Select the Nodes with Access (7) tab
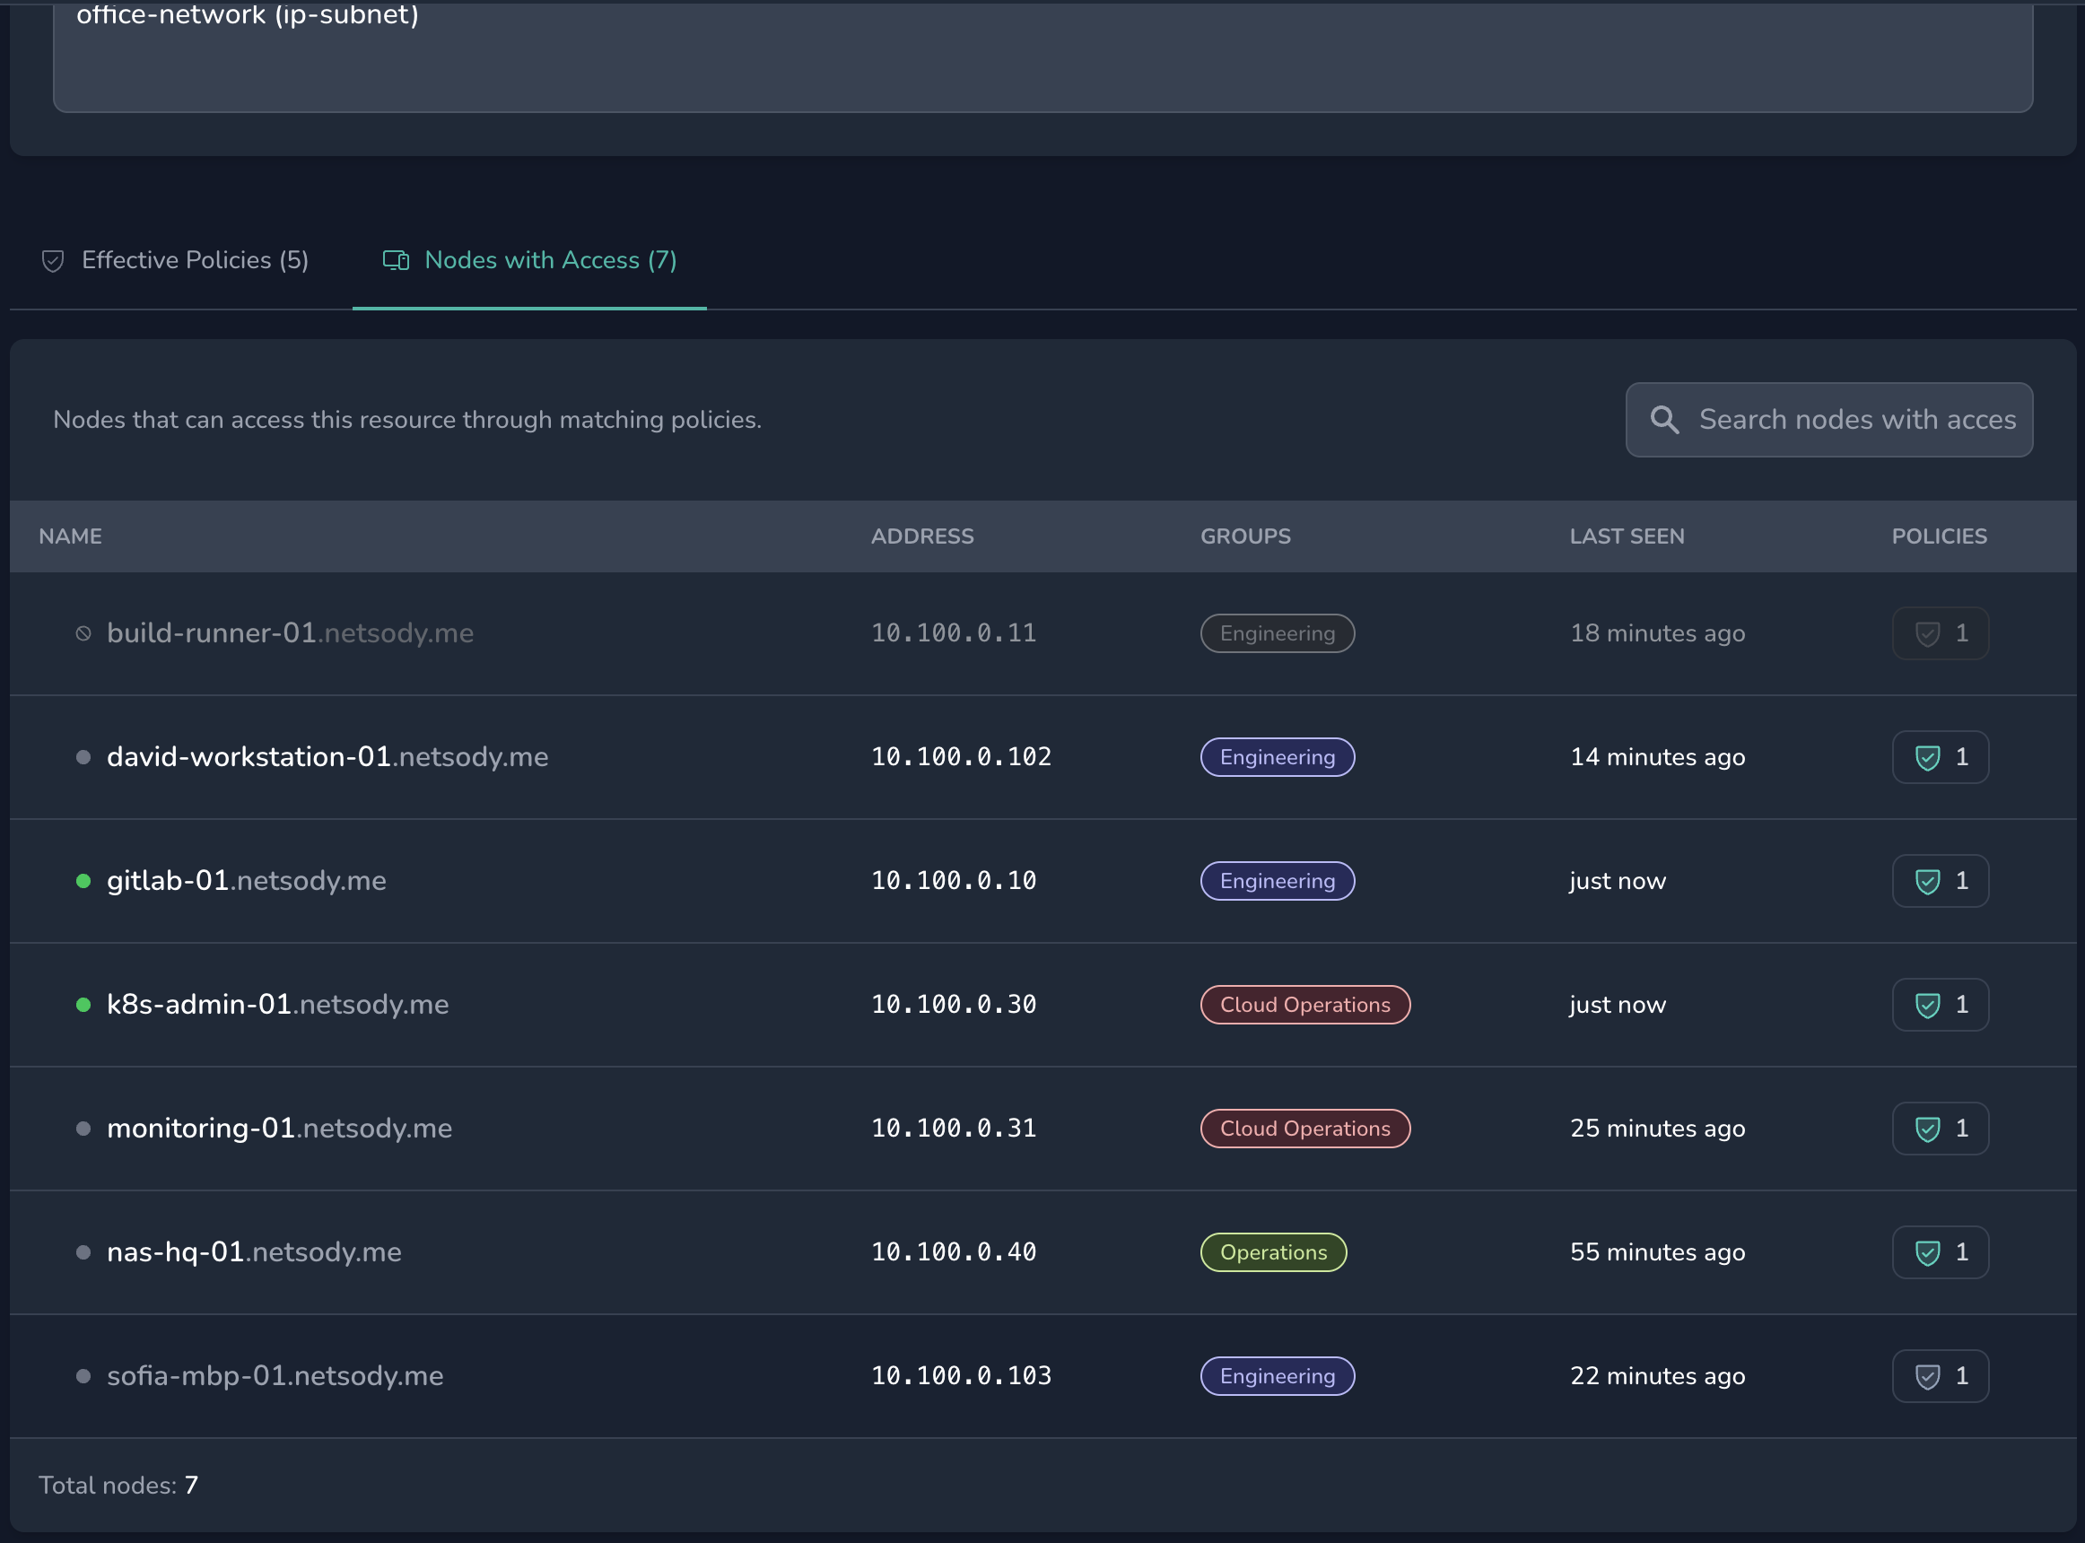Viewport: 2085px width, 1543px height. 529,260
